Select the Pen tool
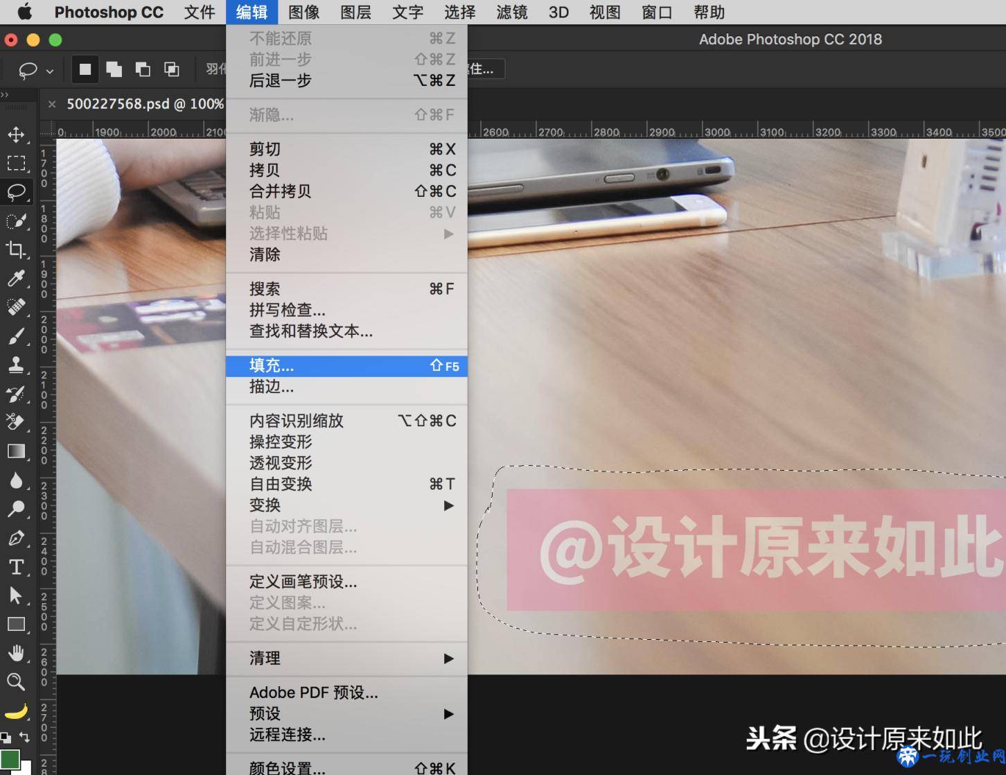 pyautogui.click(x=16, y=538)
